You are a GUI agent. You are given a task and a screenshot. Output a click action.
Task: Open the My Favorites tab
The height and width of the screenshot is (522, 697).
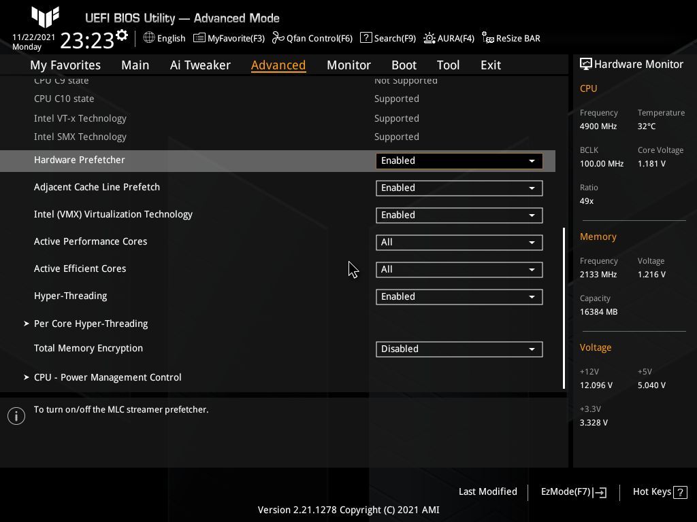tap(65, 65)
